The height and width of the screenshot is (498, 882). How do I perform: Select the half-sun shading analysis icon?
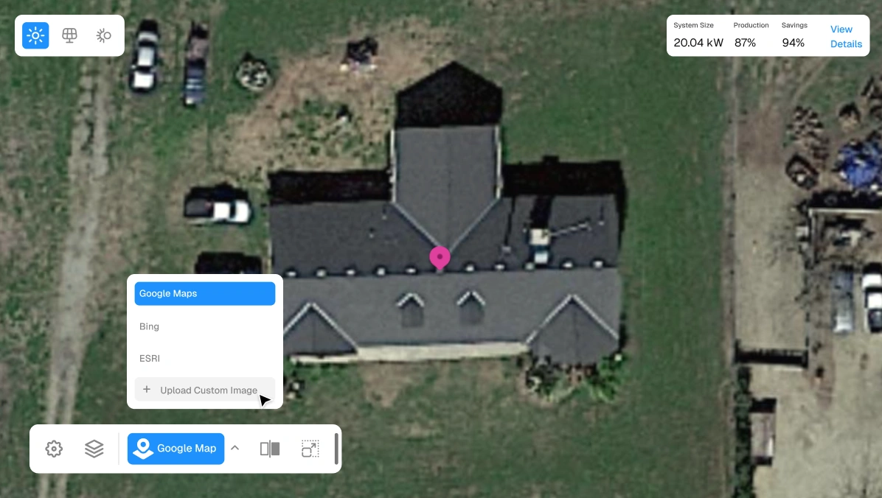click(x=103, y=35)
